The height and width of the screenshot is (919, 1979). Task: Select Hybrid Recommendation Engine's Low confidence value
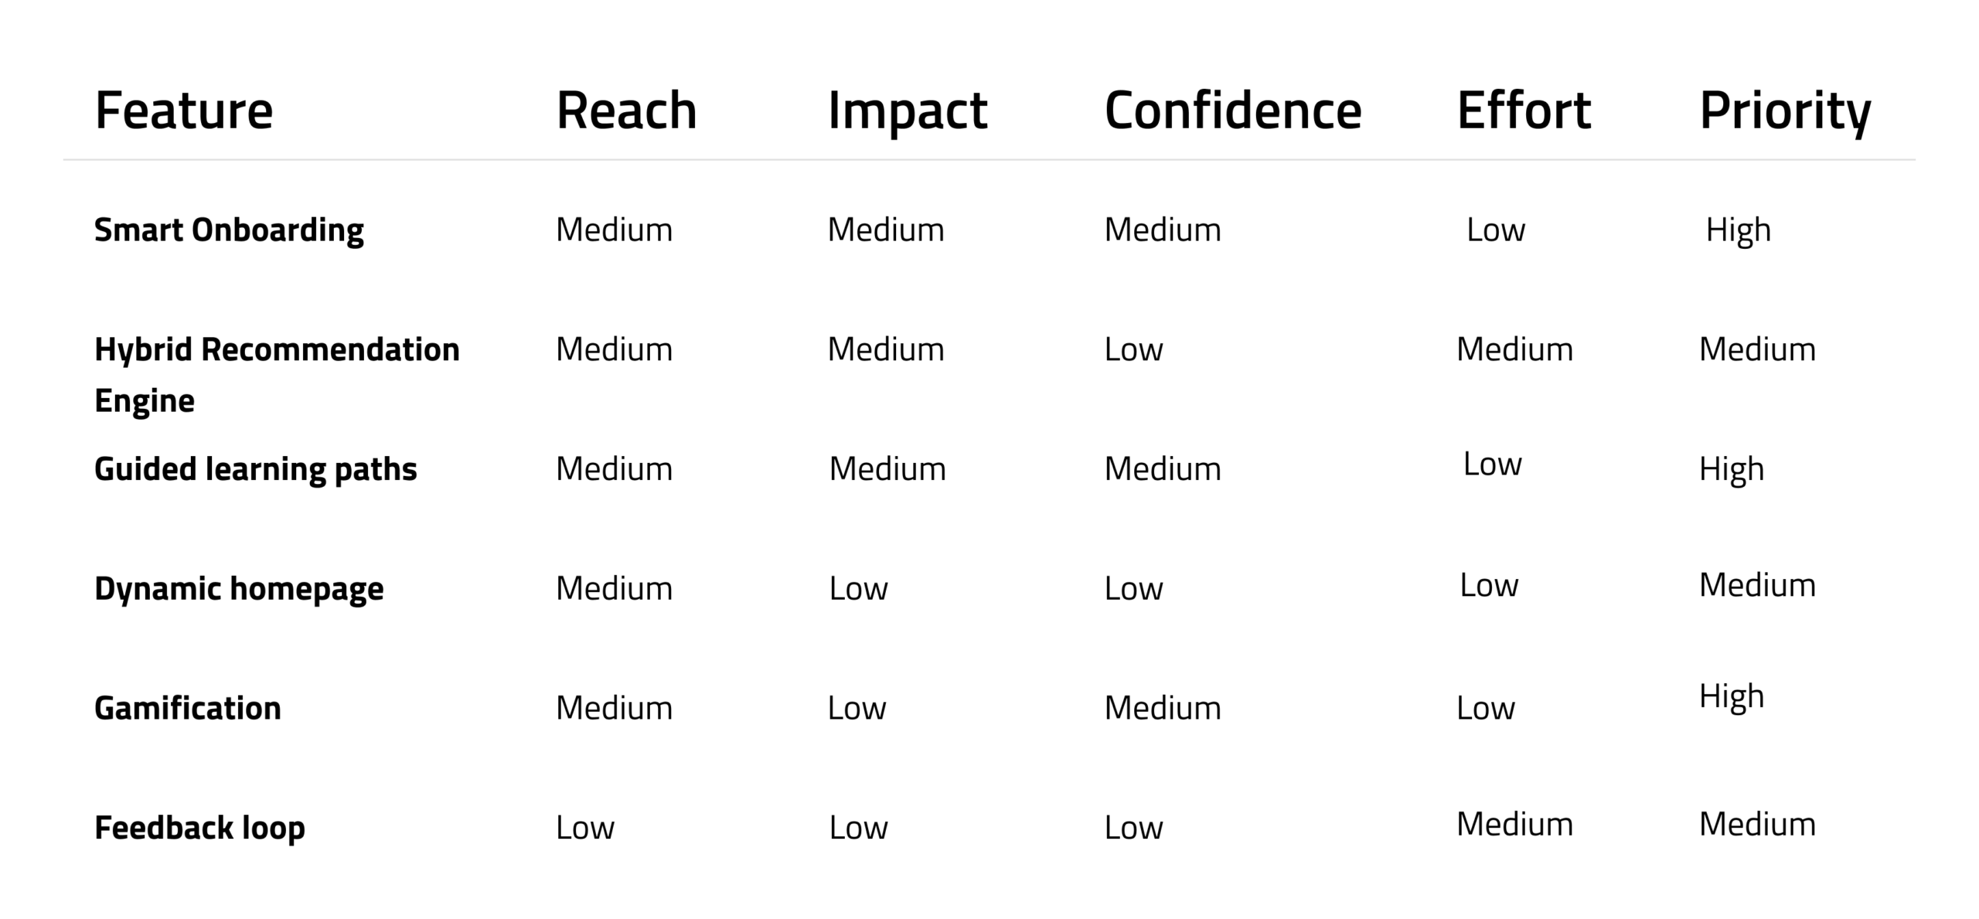(1133, 349)
